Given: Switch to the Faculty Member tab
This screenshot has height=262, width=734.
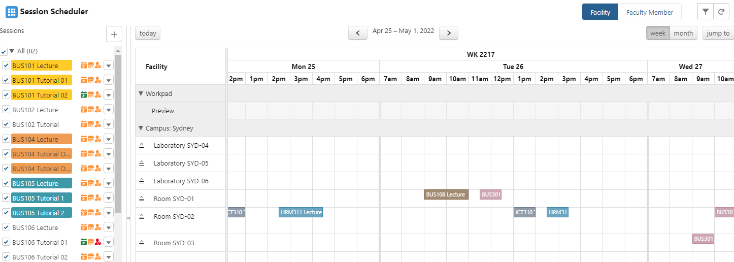Looking at the screenshot, I should 649,12.
